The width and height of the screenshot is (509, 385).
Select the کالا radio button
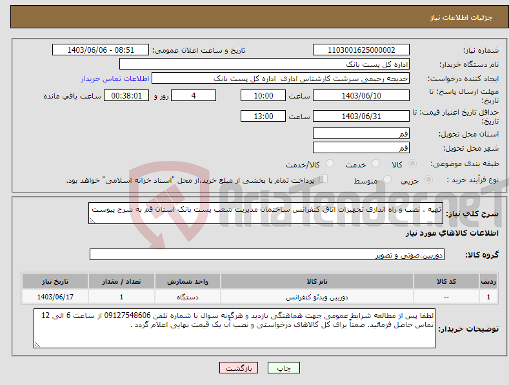coord(412,164)
